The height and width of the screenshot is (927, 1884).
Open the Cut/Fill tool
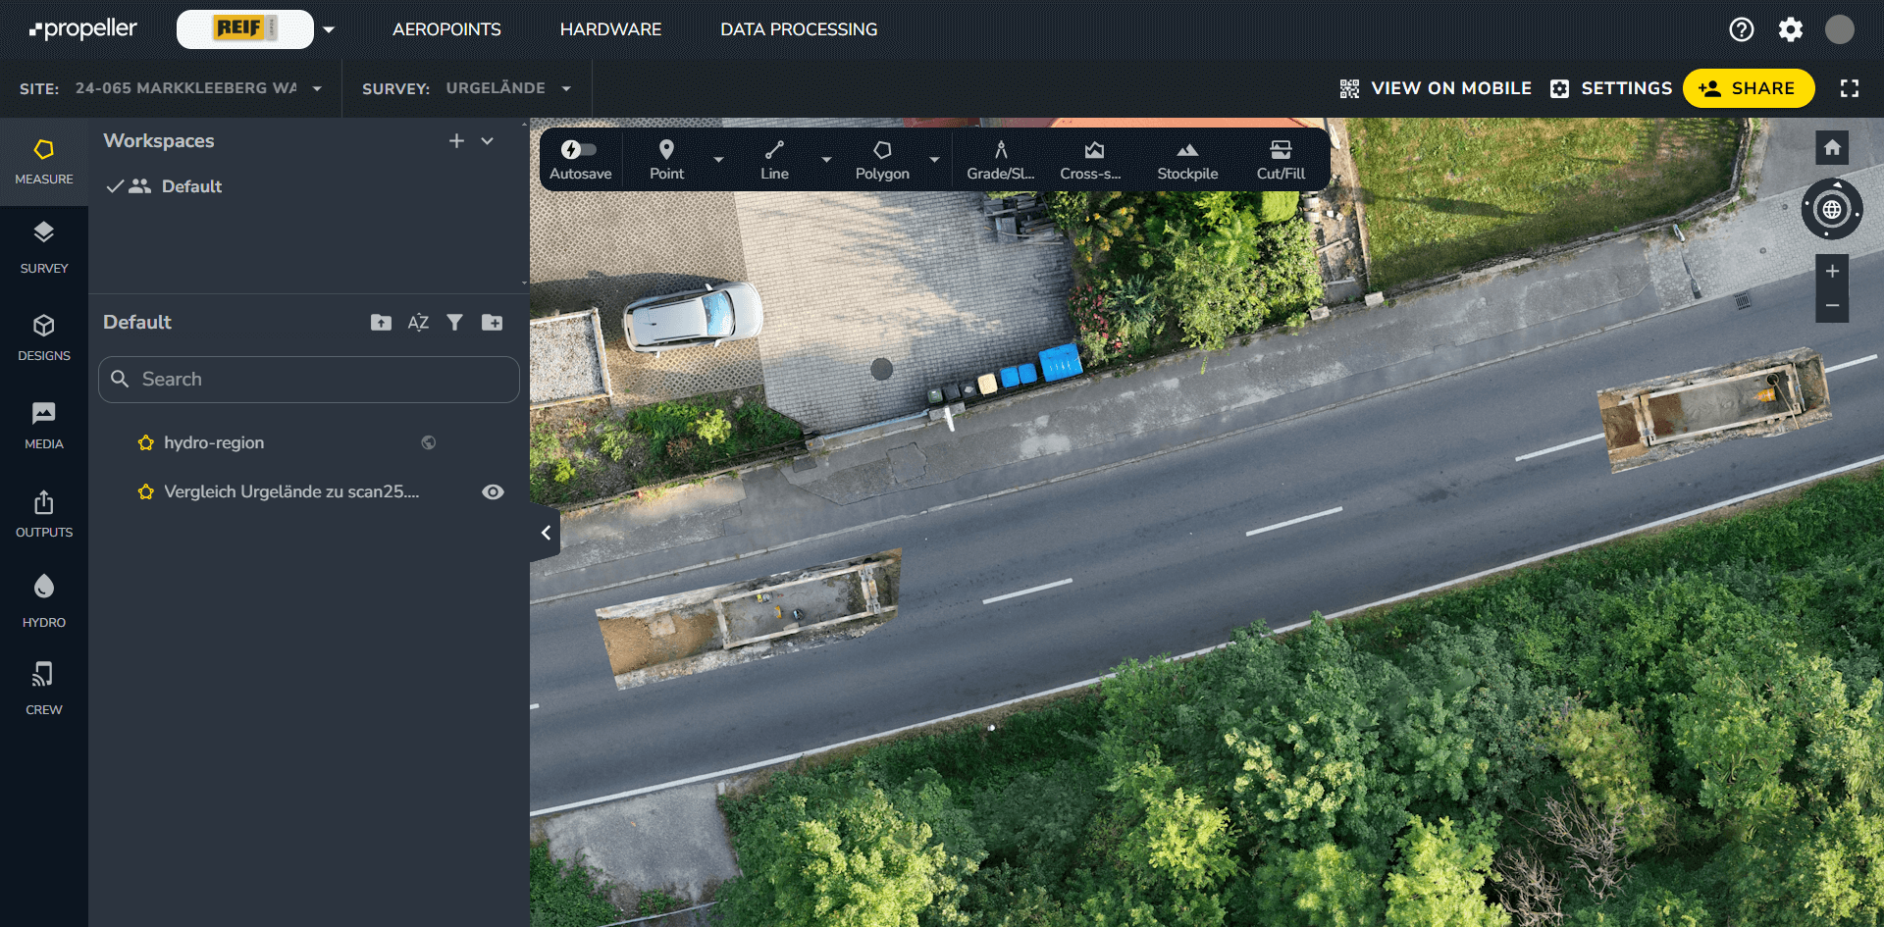[1280, 160]
